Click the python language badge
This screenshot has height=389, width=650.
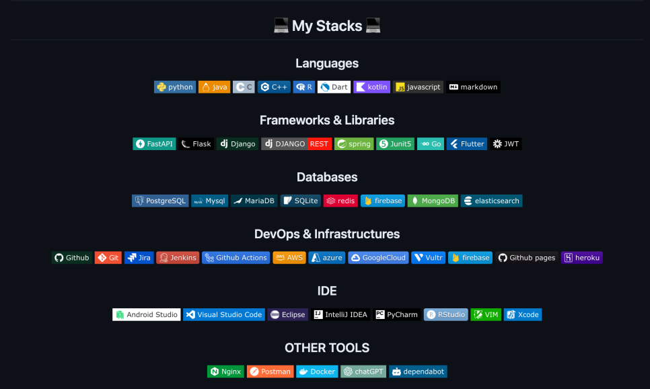[x=175, y=87]
